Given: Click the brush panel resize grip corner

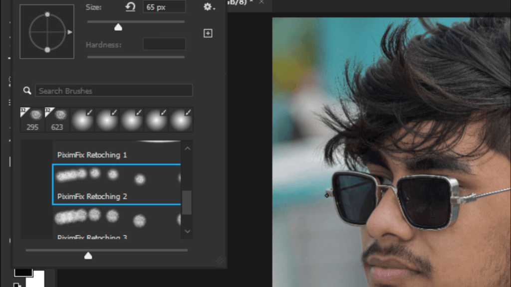Looking at the screenshot, I should click(220, 261).
